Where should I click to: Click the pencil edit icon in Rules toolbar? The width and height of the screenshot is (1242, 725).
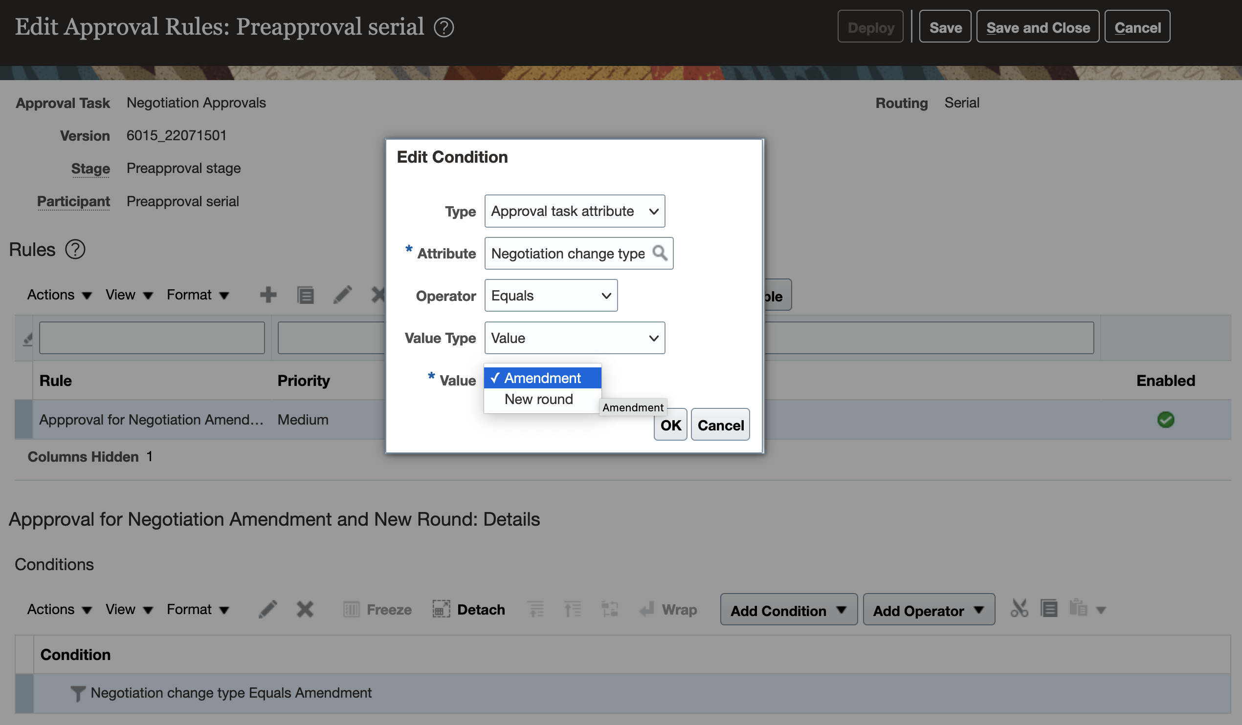[342, 295]
